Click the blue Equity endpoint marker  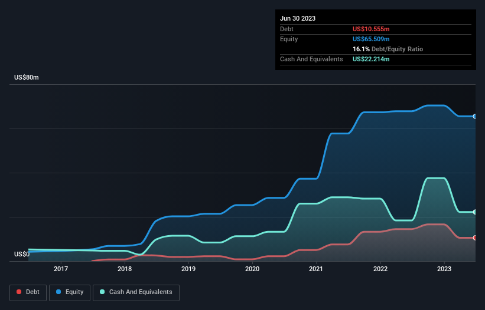pyautogui.click(x=475, y=116)
